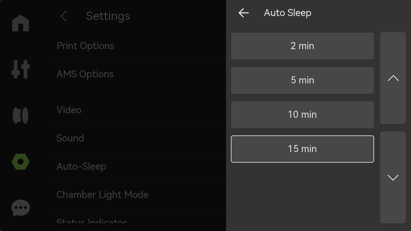Open the chat bubble messages icon
411x231 pixels.
[21, 208]
